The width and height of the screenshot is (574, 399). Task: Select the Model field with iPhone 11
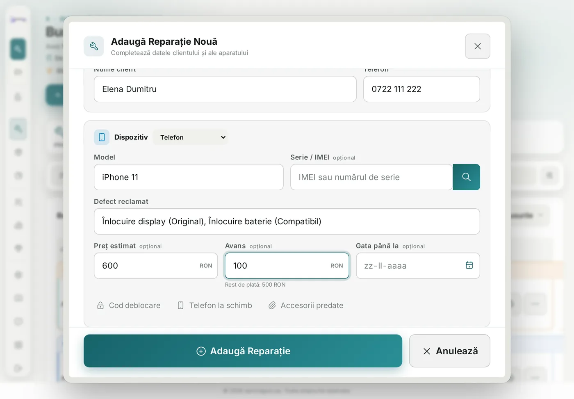[x=189, y=177]
